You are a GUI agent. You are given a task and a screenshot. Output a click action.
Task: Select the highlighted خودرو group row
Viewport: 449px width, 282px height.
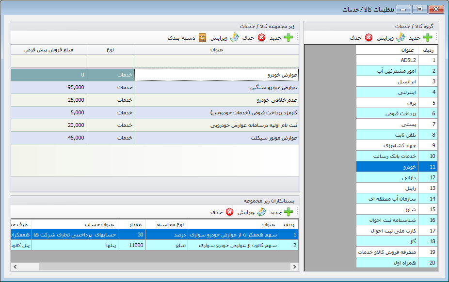click(x=397, y=167)
